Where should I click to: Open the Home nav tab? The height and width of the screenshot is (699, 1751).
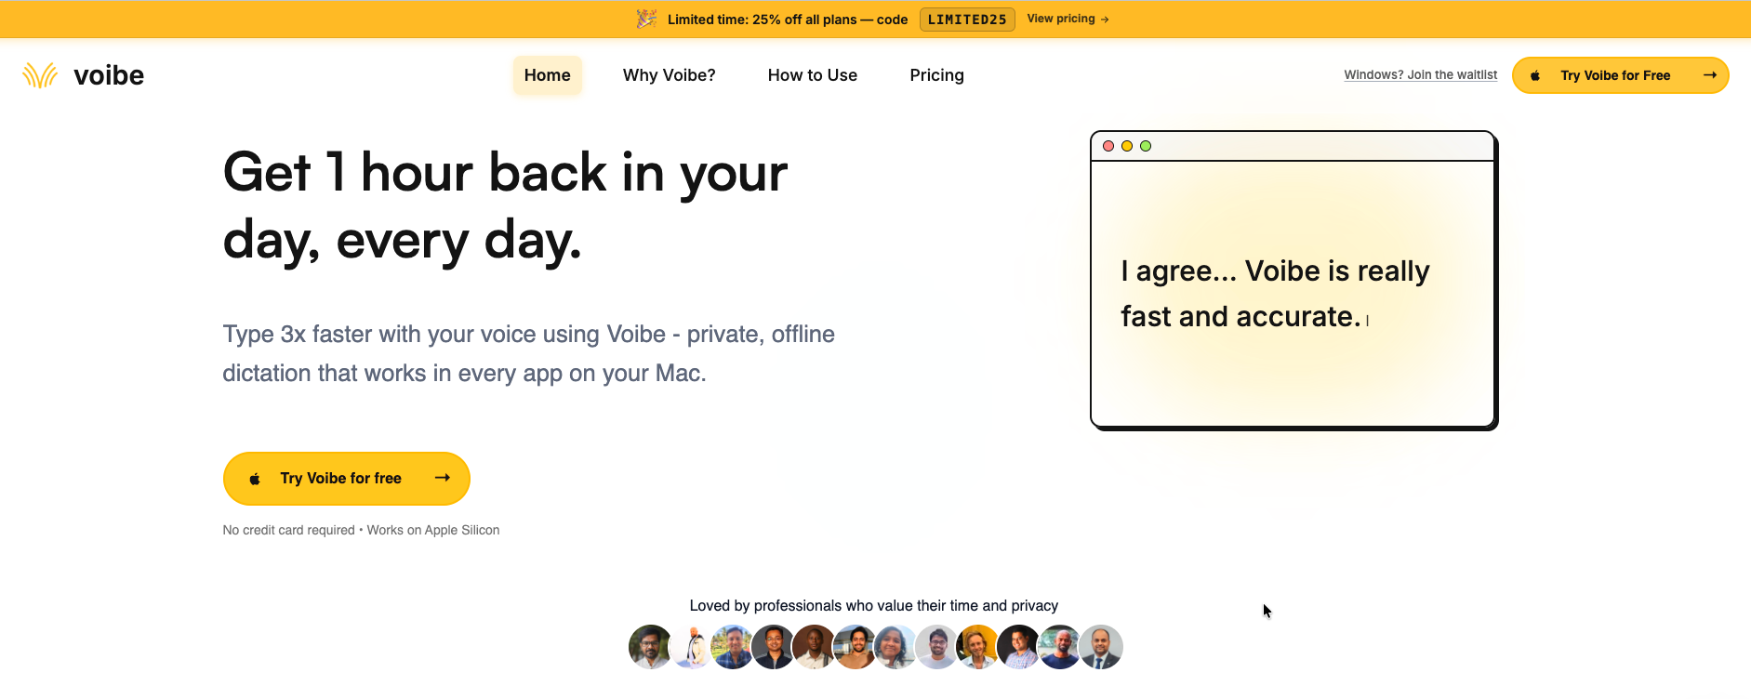click(x=547, y=75)
